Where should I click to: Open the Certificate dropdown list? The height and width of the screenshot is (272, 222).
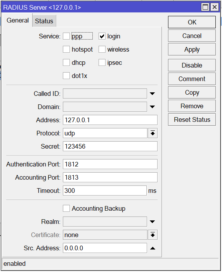pos(153,235)
